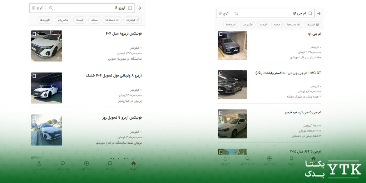Bookmark ام جی 6 جی تی نیو فیس listing
The height and width of the screenshot is (183, 366).
click(221, 113)
